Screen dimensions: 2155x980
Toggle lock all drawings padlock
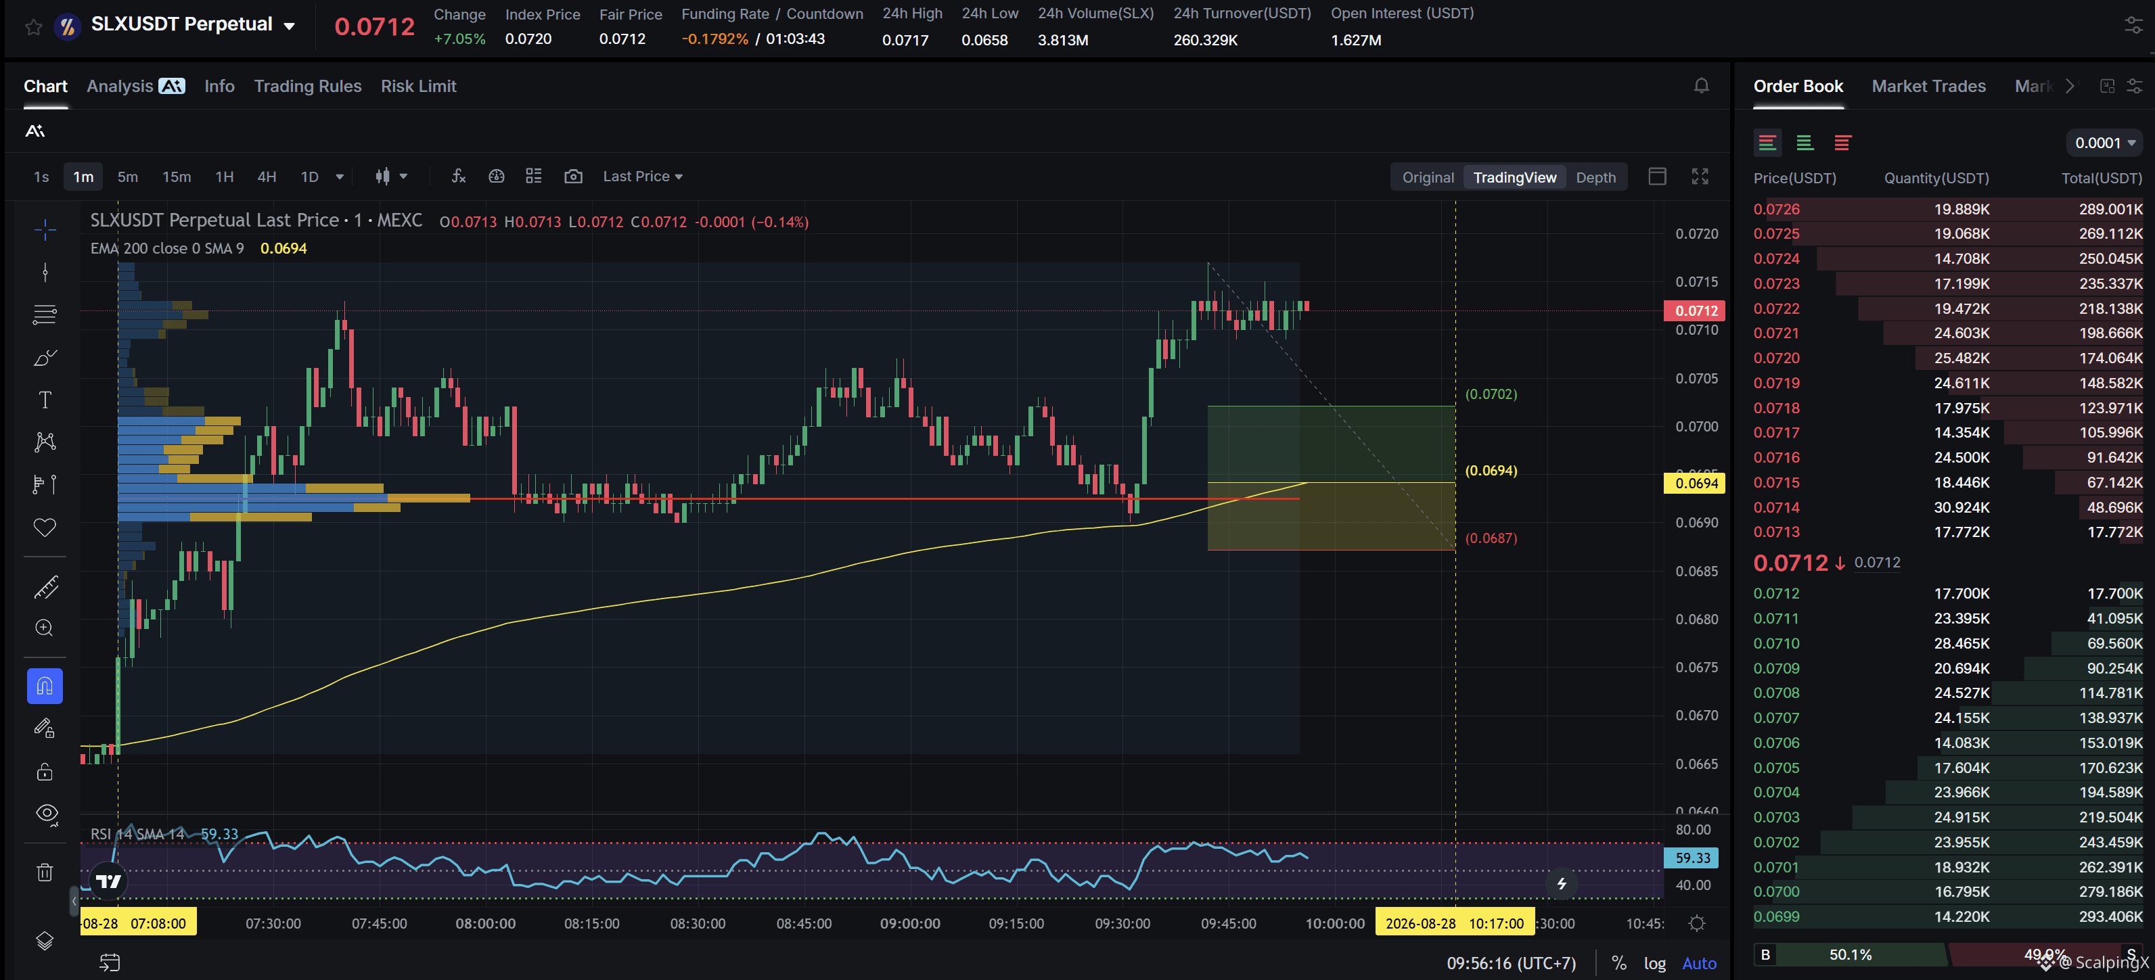(45, 771)
